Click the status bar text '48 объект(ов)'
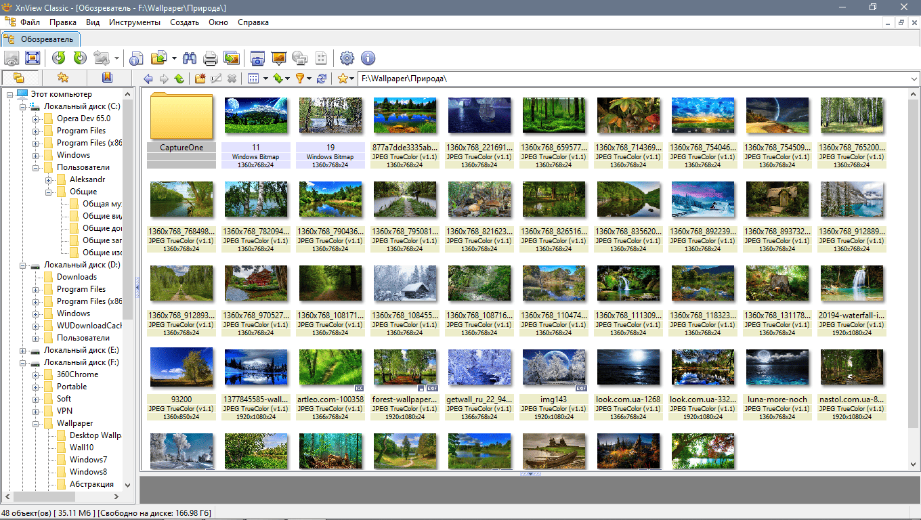Viewport: 921px width, 520px height. (x=25, y=514)
